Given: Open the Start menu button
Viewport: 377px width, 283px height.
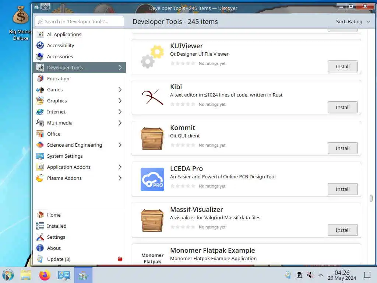Looking at the screenshot, I should click(x=8, y=275).
